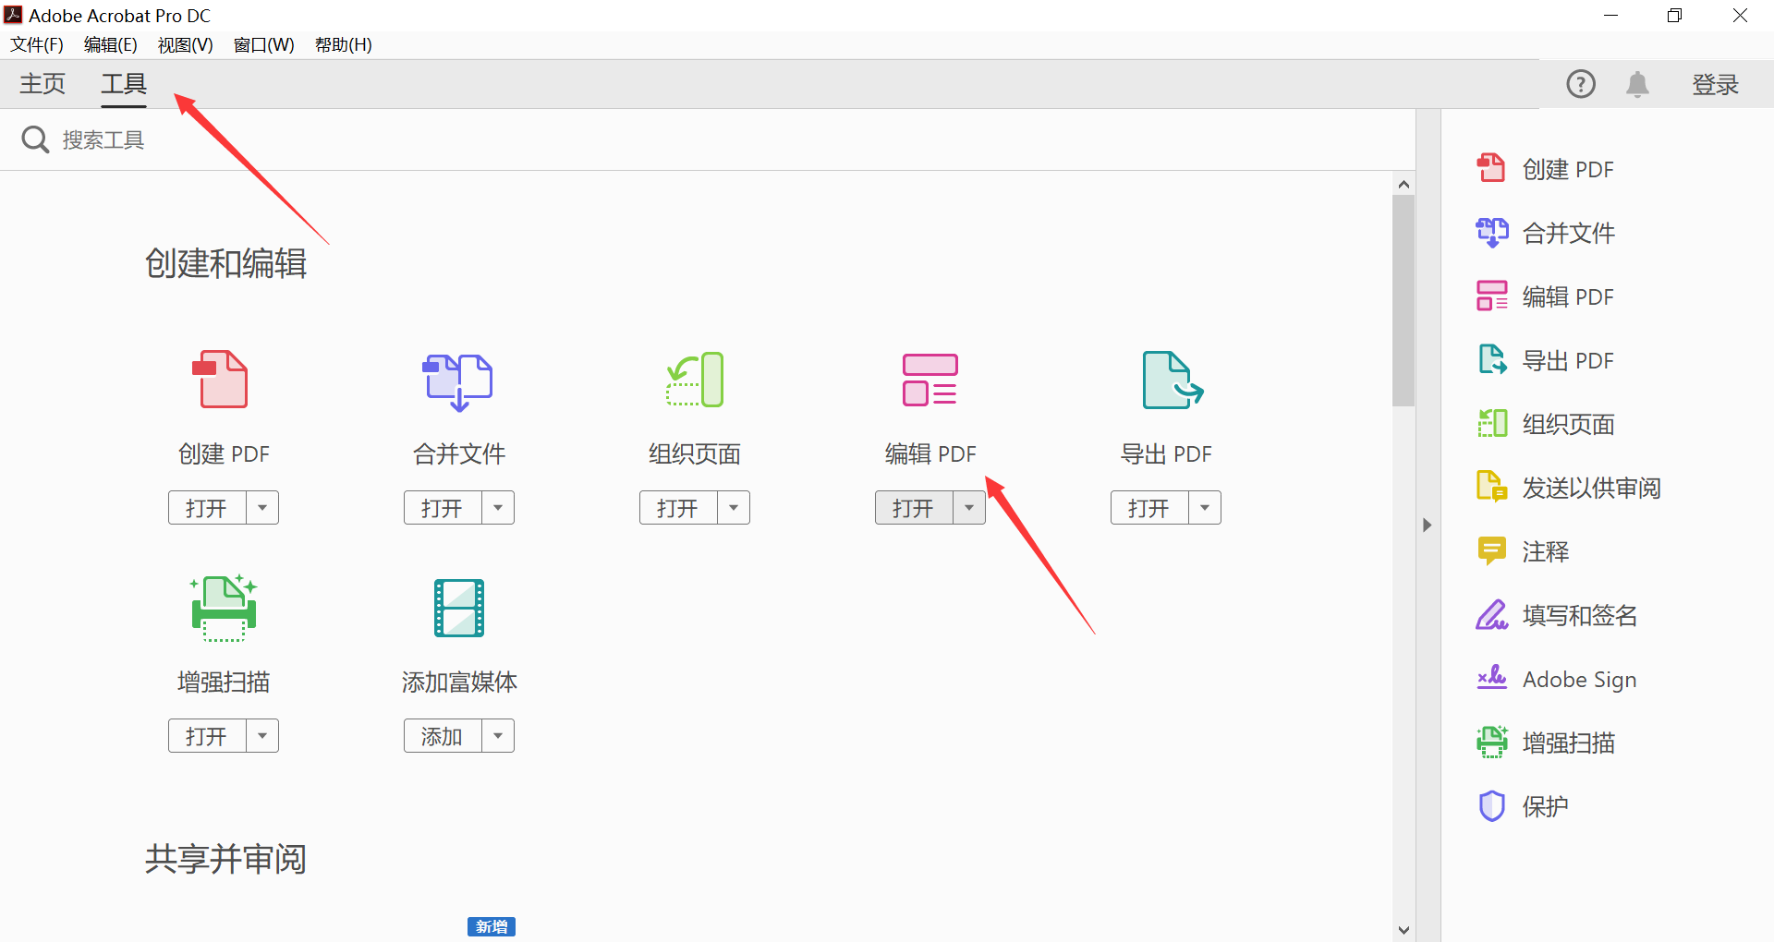
Task: Click the 合并文件 icon in main panel
Action: pyautogui.click(x=458, y=380)
